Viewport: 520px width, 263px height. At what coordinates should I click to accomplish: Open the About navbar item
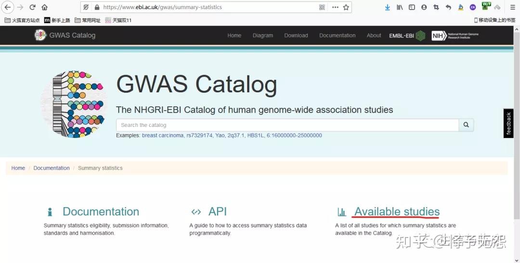374,36
